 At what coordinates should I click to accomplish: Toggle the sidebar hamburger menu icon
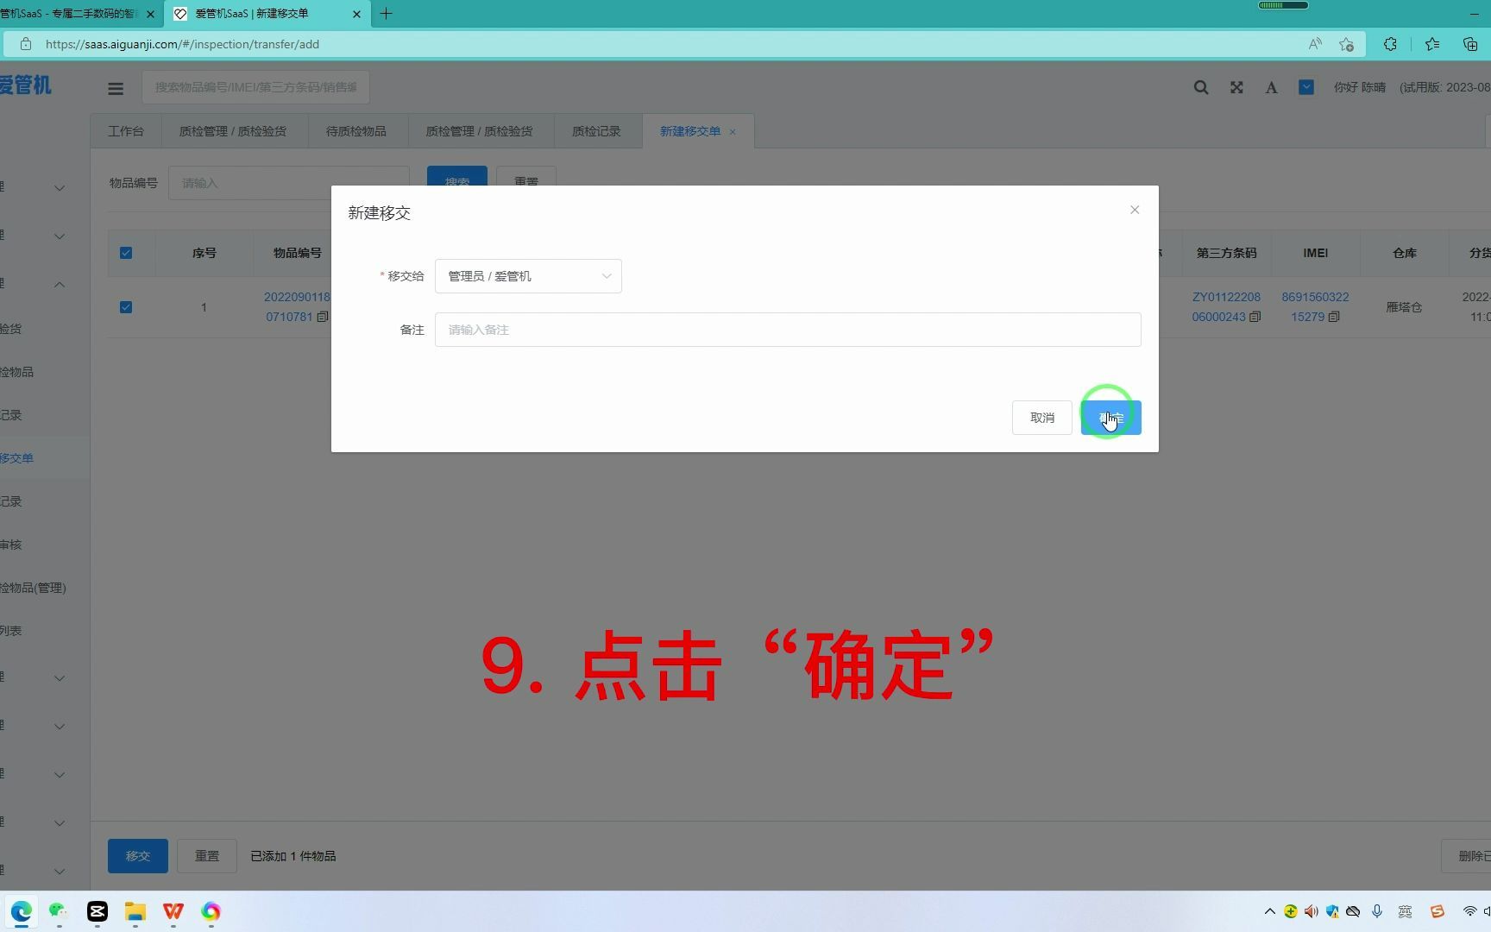pos(116,88)
